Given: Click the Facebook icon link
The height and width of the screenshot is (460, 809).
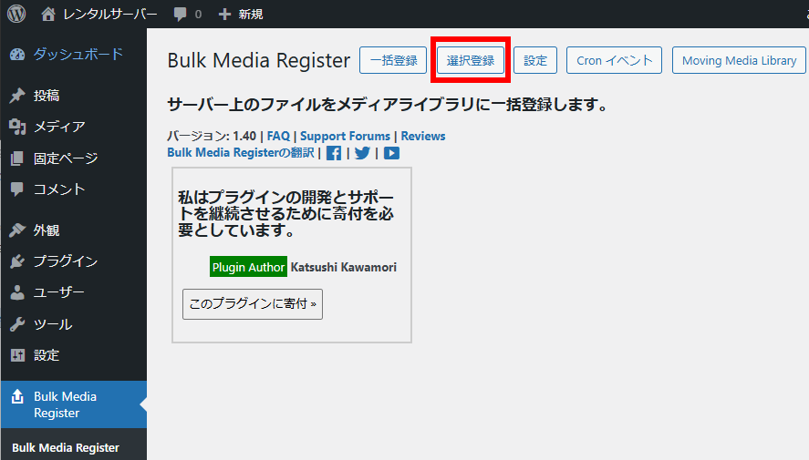Looking at the screenshot, I should click(x=334, y=153).
